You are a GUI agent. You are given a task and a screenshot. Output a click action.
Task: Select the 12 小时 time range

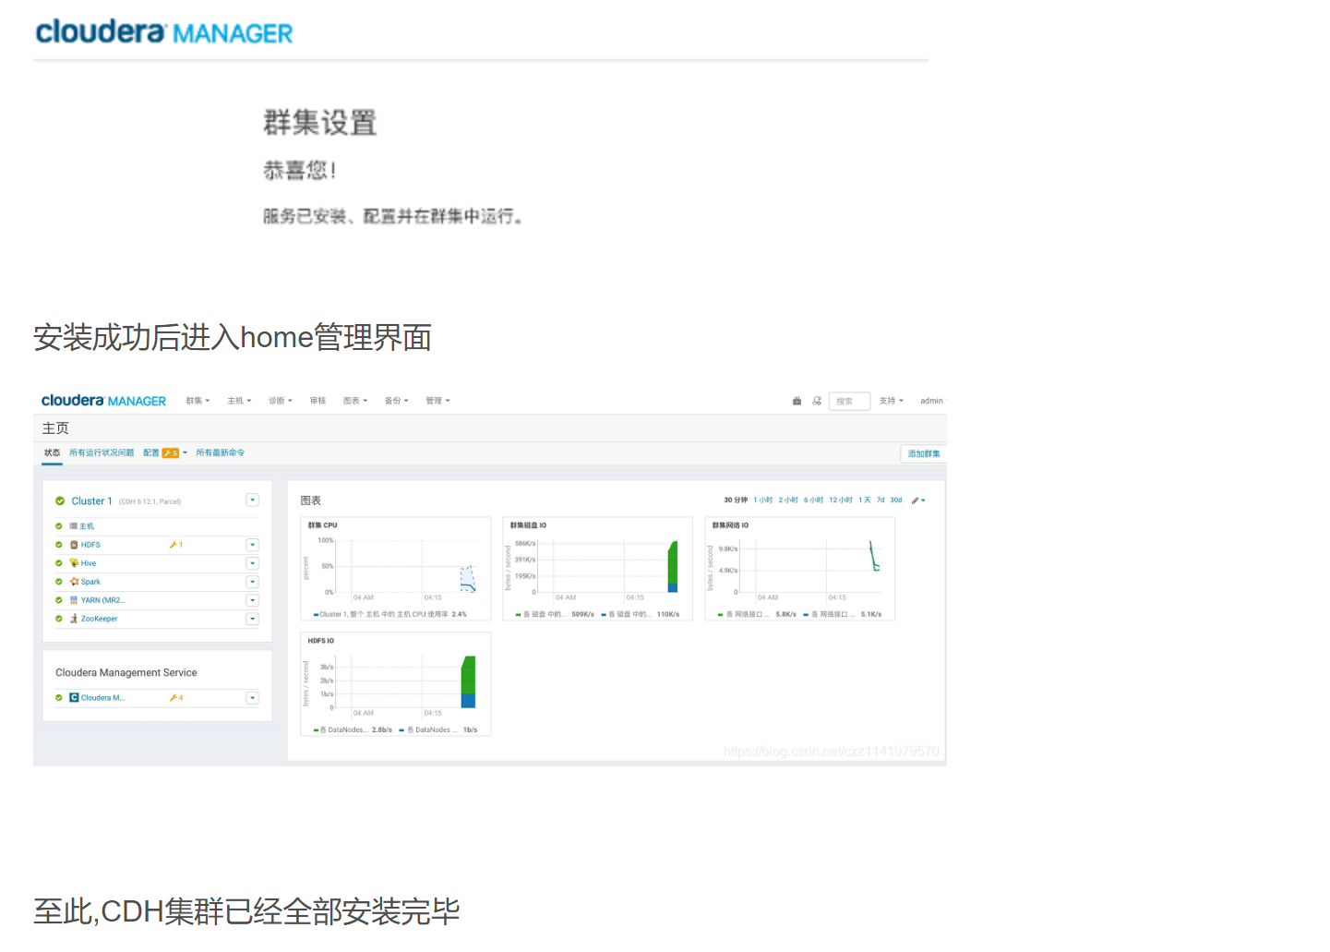[x=840, y=500]
